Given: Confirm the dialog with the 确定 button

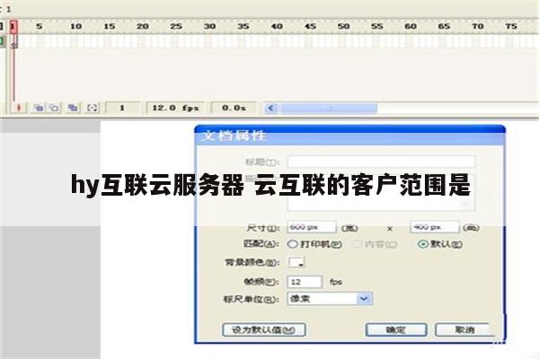Looking at the screenshot, I should [396, 330].
